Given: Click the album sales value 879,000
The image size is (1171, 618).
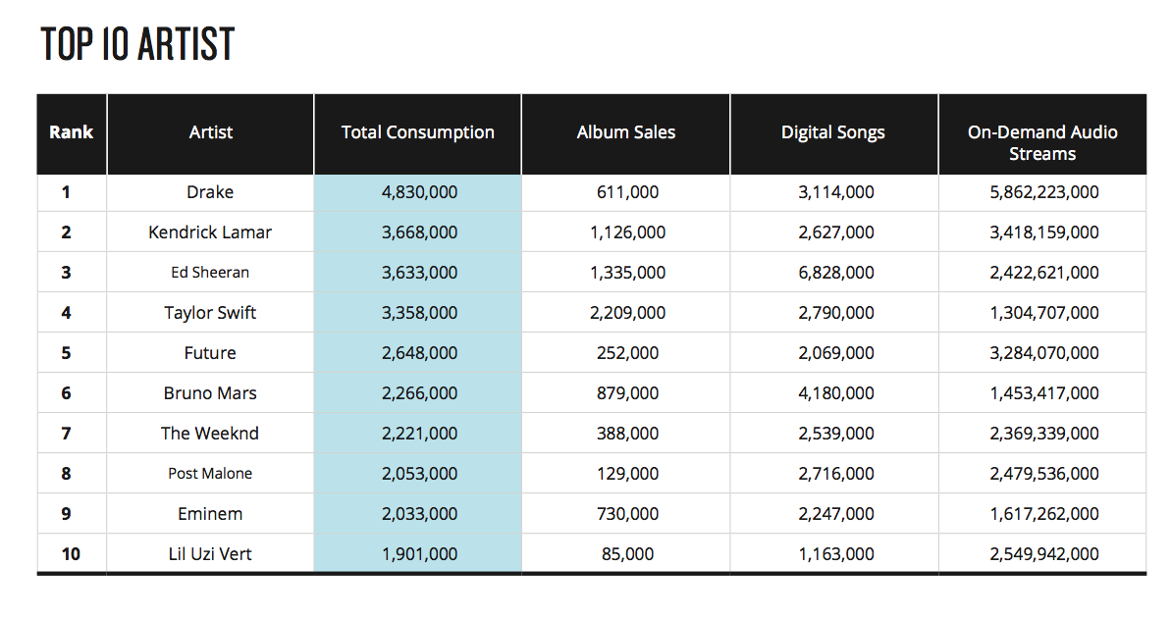Looking at the screenshot, I should (x=627, y=394).
